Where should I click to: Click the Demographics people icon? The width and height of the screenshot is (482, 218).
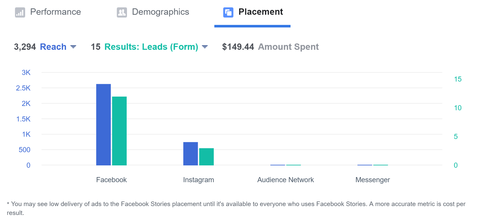tap(122, 12)
